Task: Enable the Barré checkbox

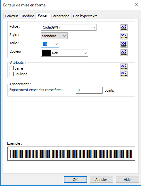Action: click(12, 68)
